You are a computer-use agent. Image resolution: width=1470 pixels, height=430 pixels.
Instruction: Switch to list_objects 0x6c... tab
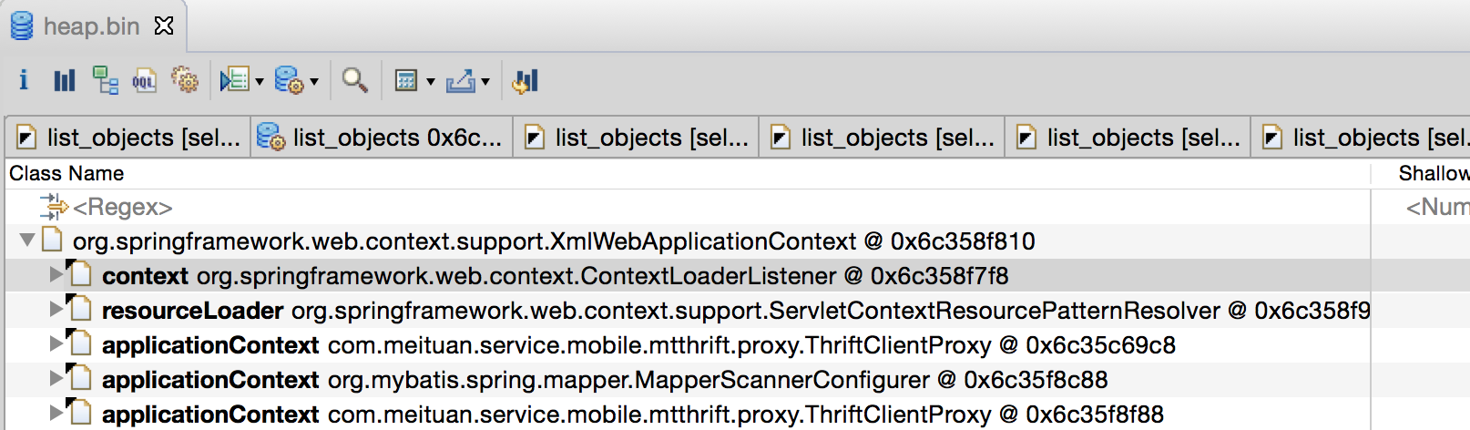pos(381,138)
